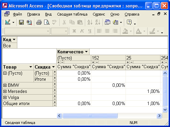Toggle italic formatting К
Screen dimensions: 170x127
click(x=82, y=31)
